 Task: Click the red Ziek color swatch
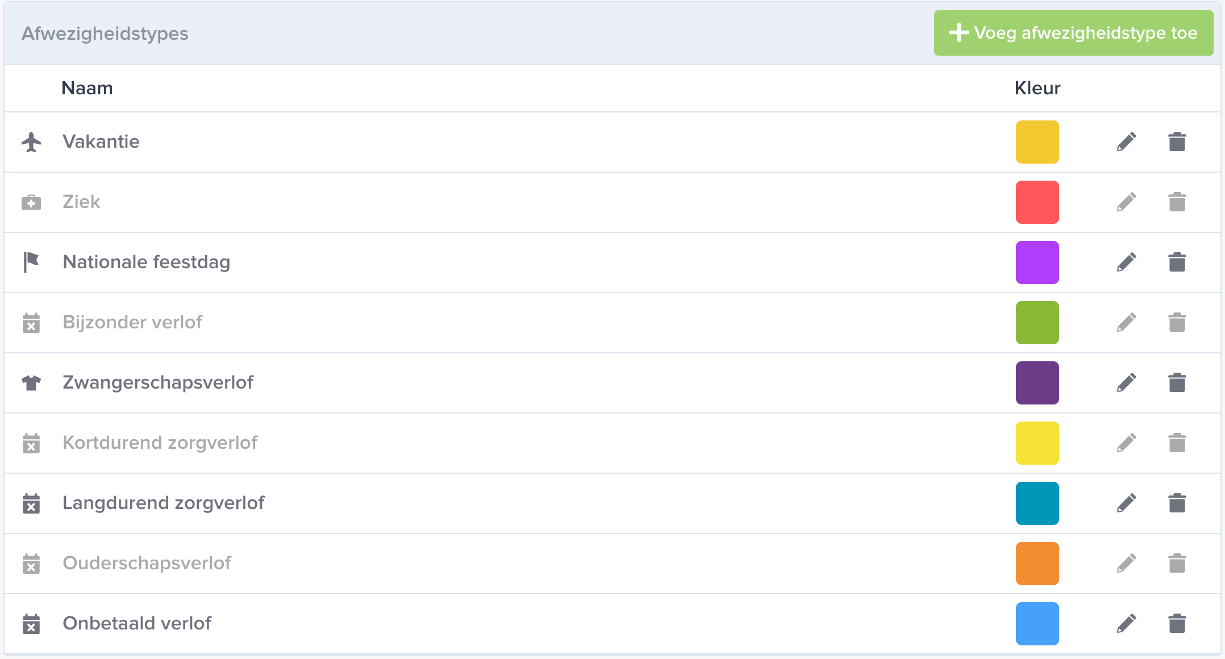click(1037, 202)
